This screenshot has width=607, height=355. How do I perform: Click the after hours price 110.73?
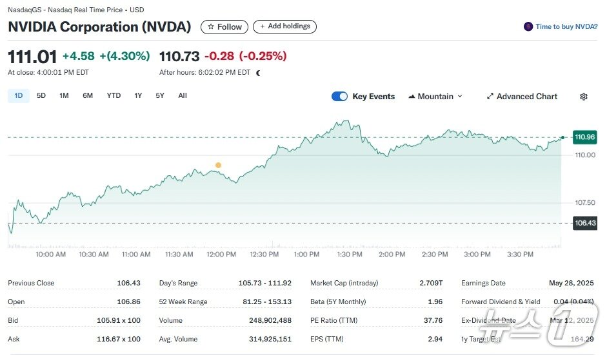(179, 57)
